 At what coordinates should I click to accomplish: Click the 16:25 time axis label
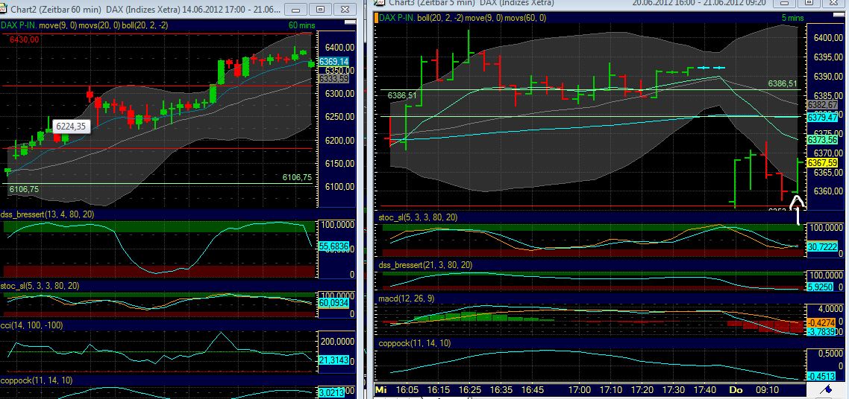coord(471,389)
